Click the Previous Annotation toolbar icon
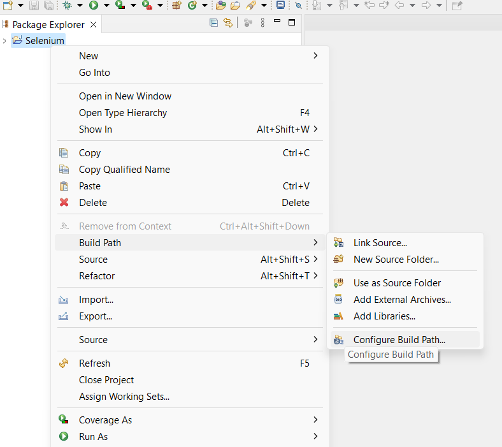The height and width of the screenshot is (447, 502). [x=343, y=5]
